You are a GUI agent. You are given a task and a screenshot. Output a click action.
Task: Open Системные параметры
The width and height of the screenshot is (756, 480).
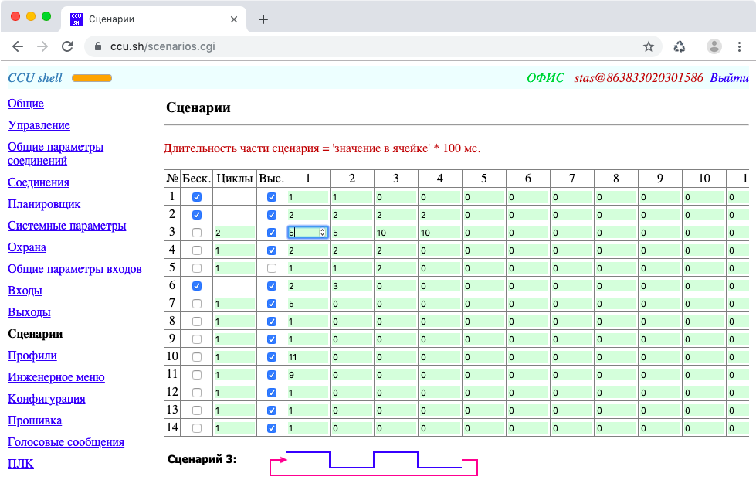click(x=66, y=225)
